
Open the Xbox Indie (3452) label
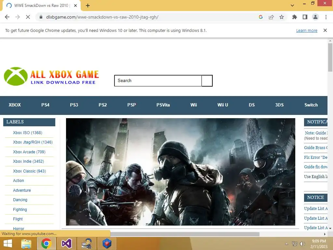point(29,161)
